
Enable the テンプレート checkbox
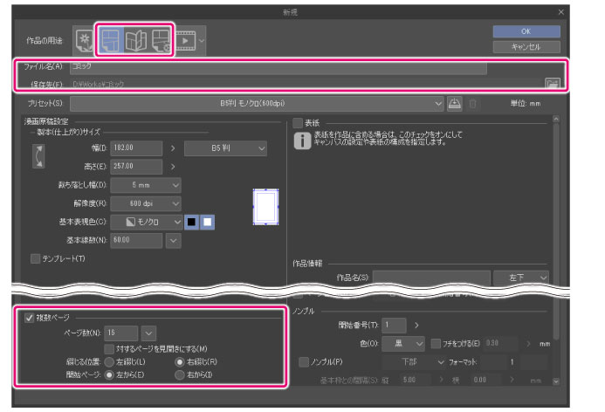[35, 258]
